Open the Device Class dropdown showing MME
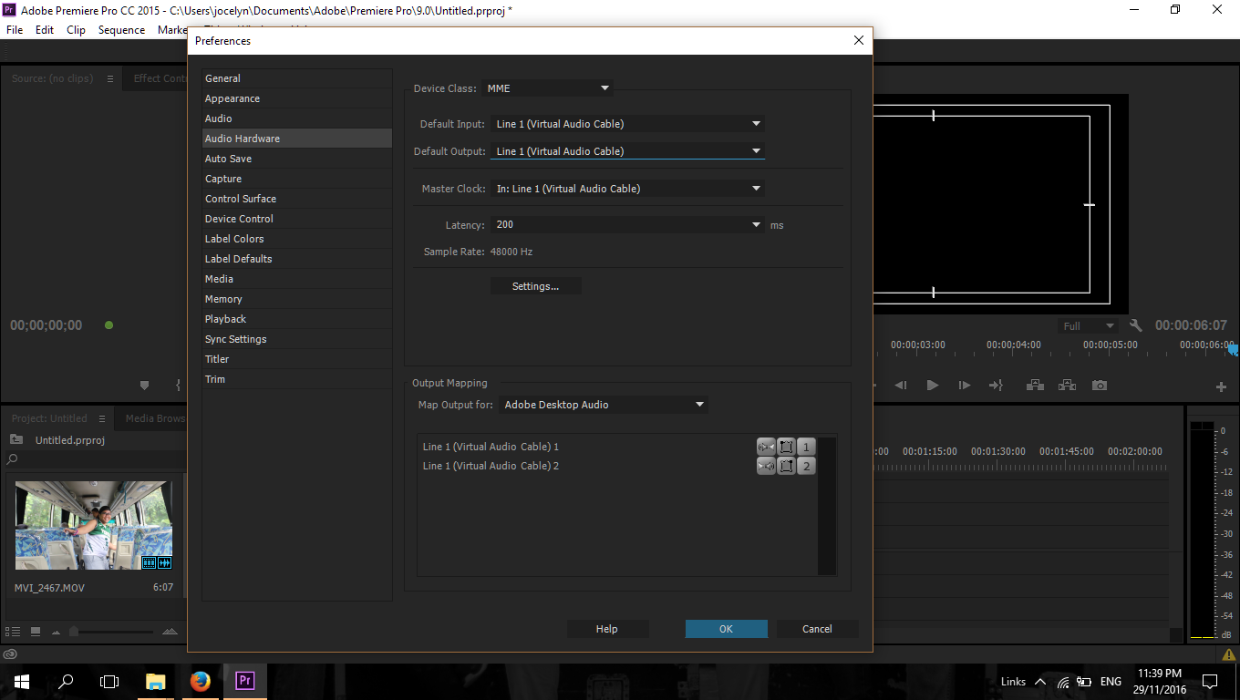 [547, 88]
